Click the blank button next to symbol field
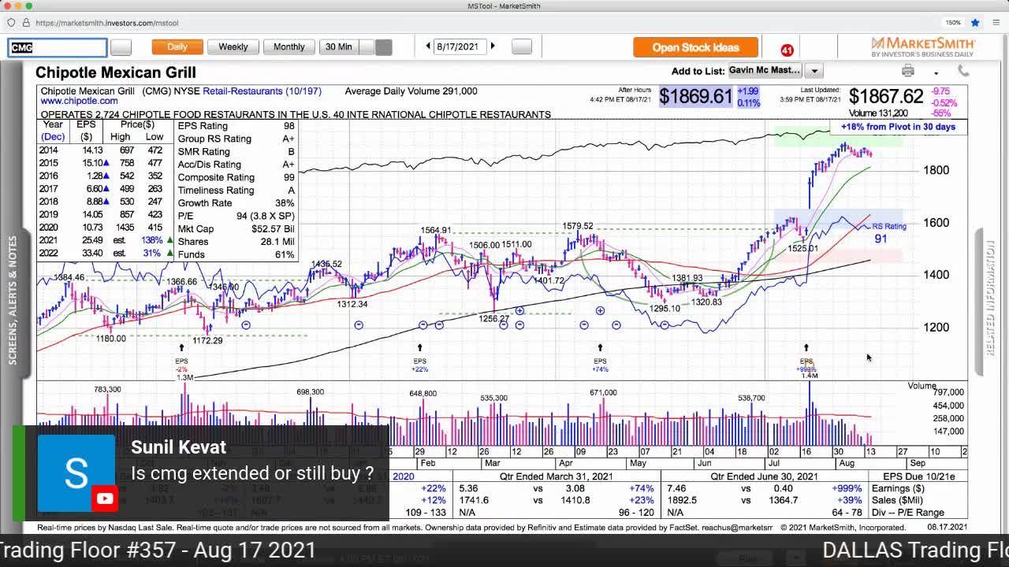 (x=121, y=47)
